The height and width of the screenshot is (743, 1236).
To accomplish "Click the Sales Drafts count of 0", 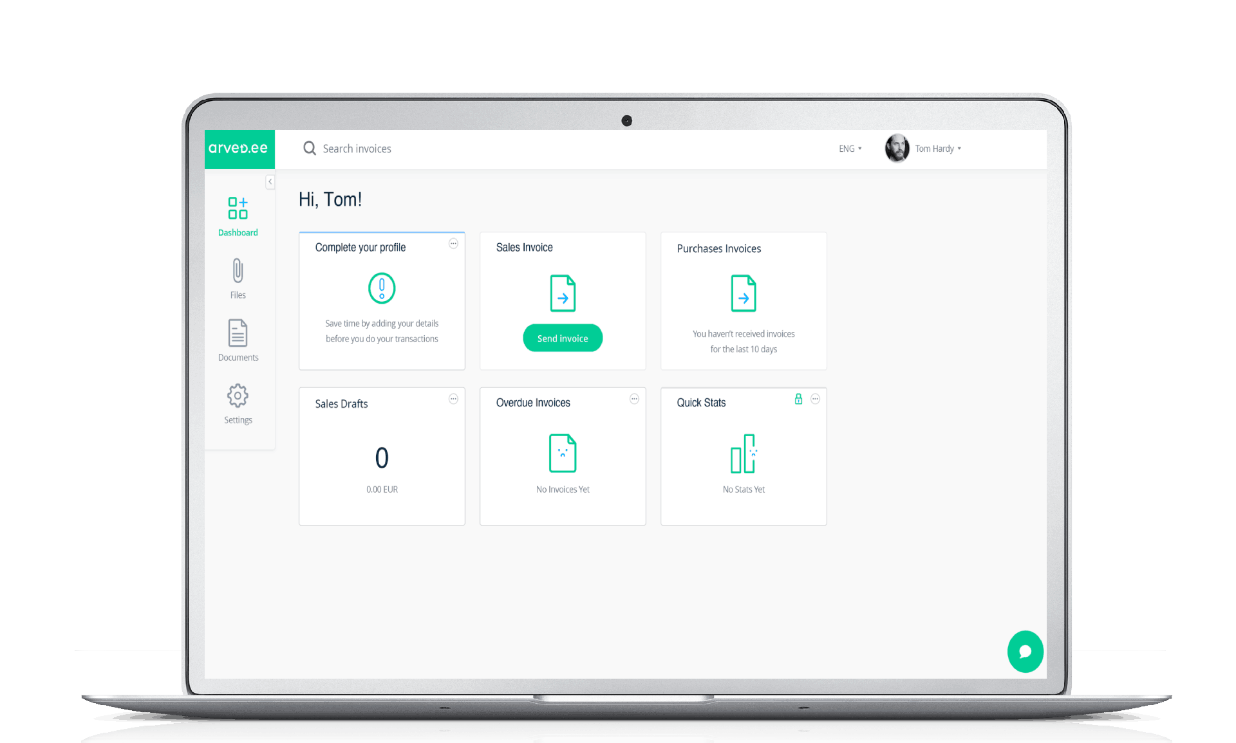I will [382, 458].
